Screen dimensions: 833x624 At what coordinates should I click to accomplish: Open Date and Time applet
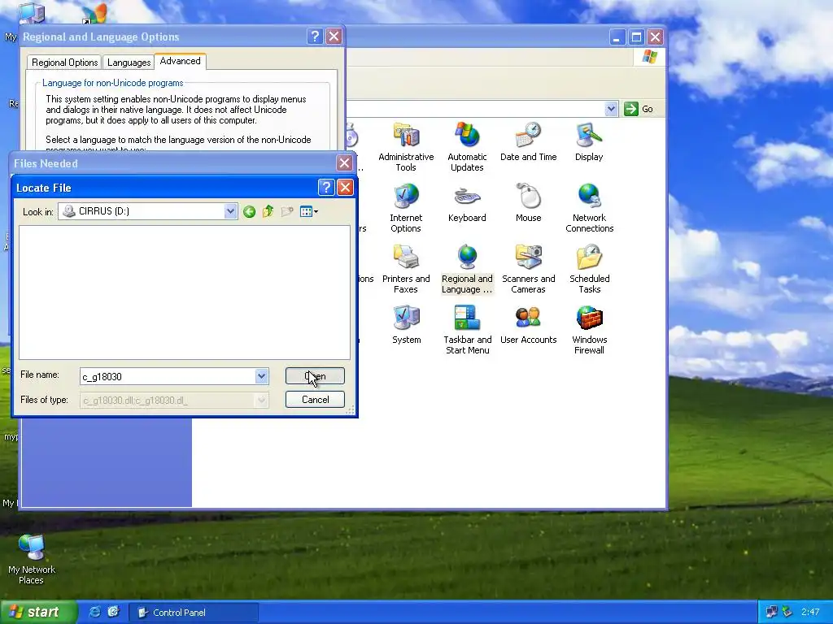528,141
